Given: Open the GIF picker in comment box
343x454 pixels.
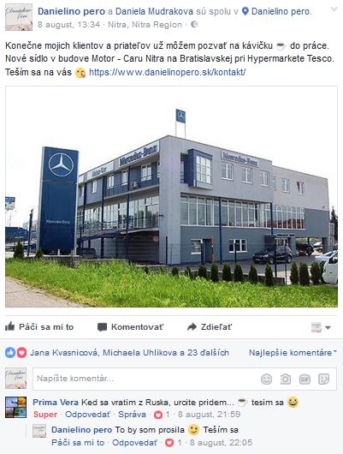Looking at the screenshot, I should coord(305,379).
